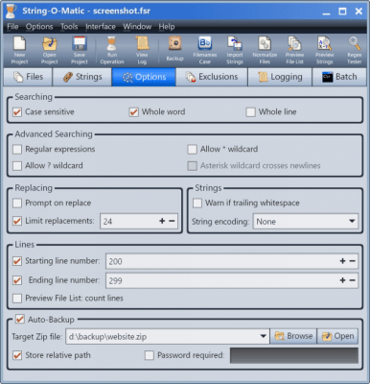The width and height of the screenshot is (370, 384).
Task: Enable the Allow * wildcard checkbox
Action: 192,149
